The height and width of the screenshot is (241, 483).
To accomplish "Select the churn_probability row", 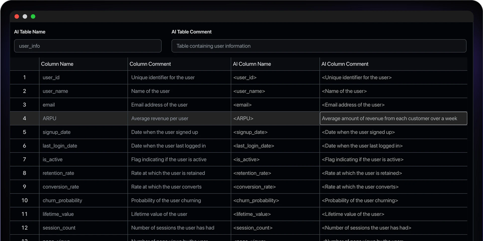I will pos(62,200).
